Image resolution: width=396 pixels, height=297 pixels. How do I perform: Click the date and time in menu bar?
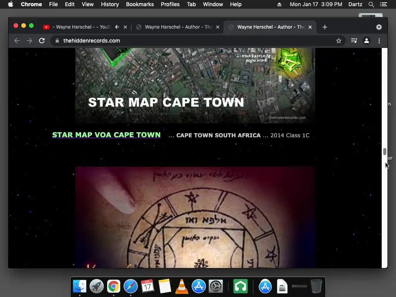click(316, 4)
